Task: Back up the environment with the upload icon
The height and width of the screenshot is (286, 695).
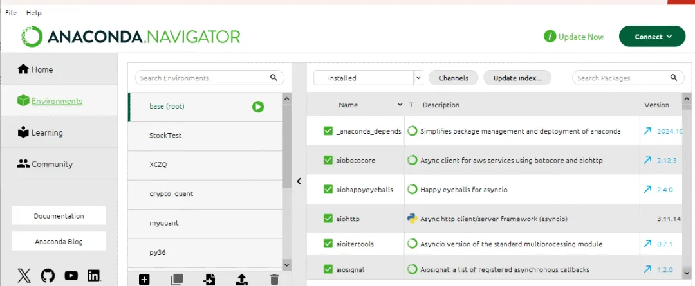Action: pos(241,280)
